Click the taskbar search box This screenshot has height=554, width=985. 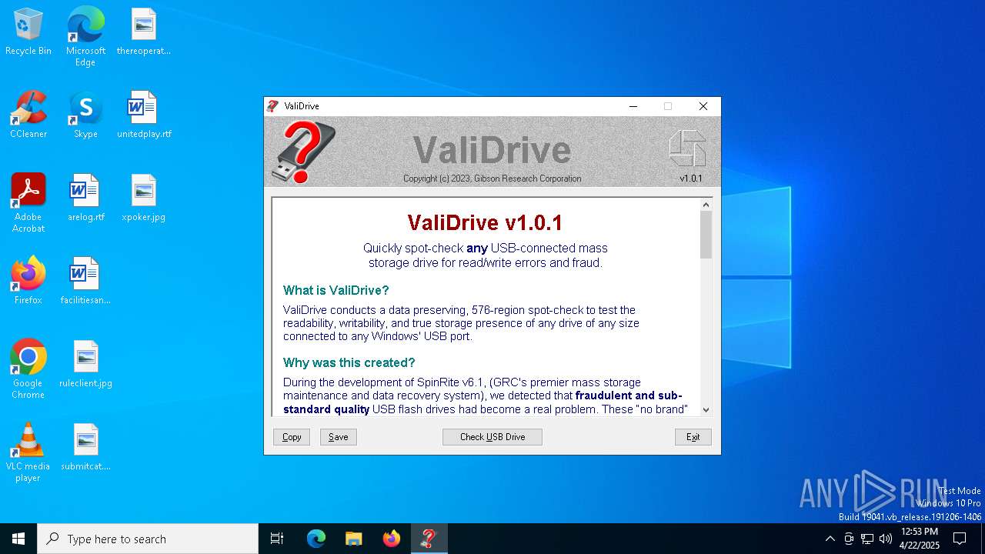(x=148, y=539)
